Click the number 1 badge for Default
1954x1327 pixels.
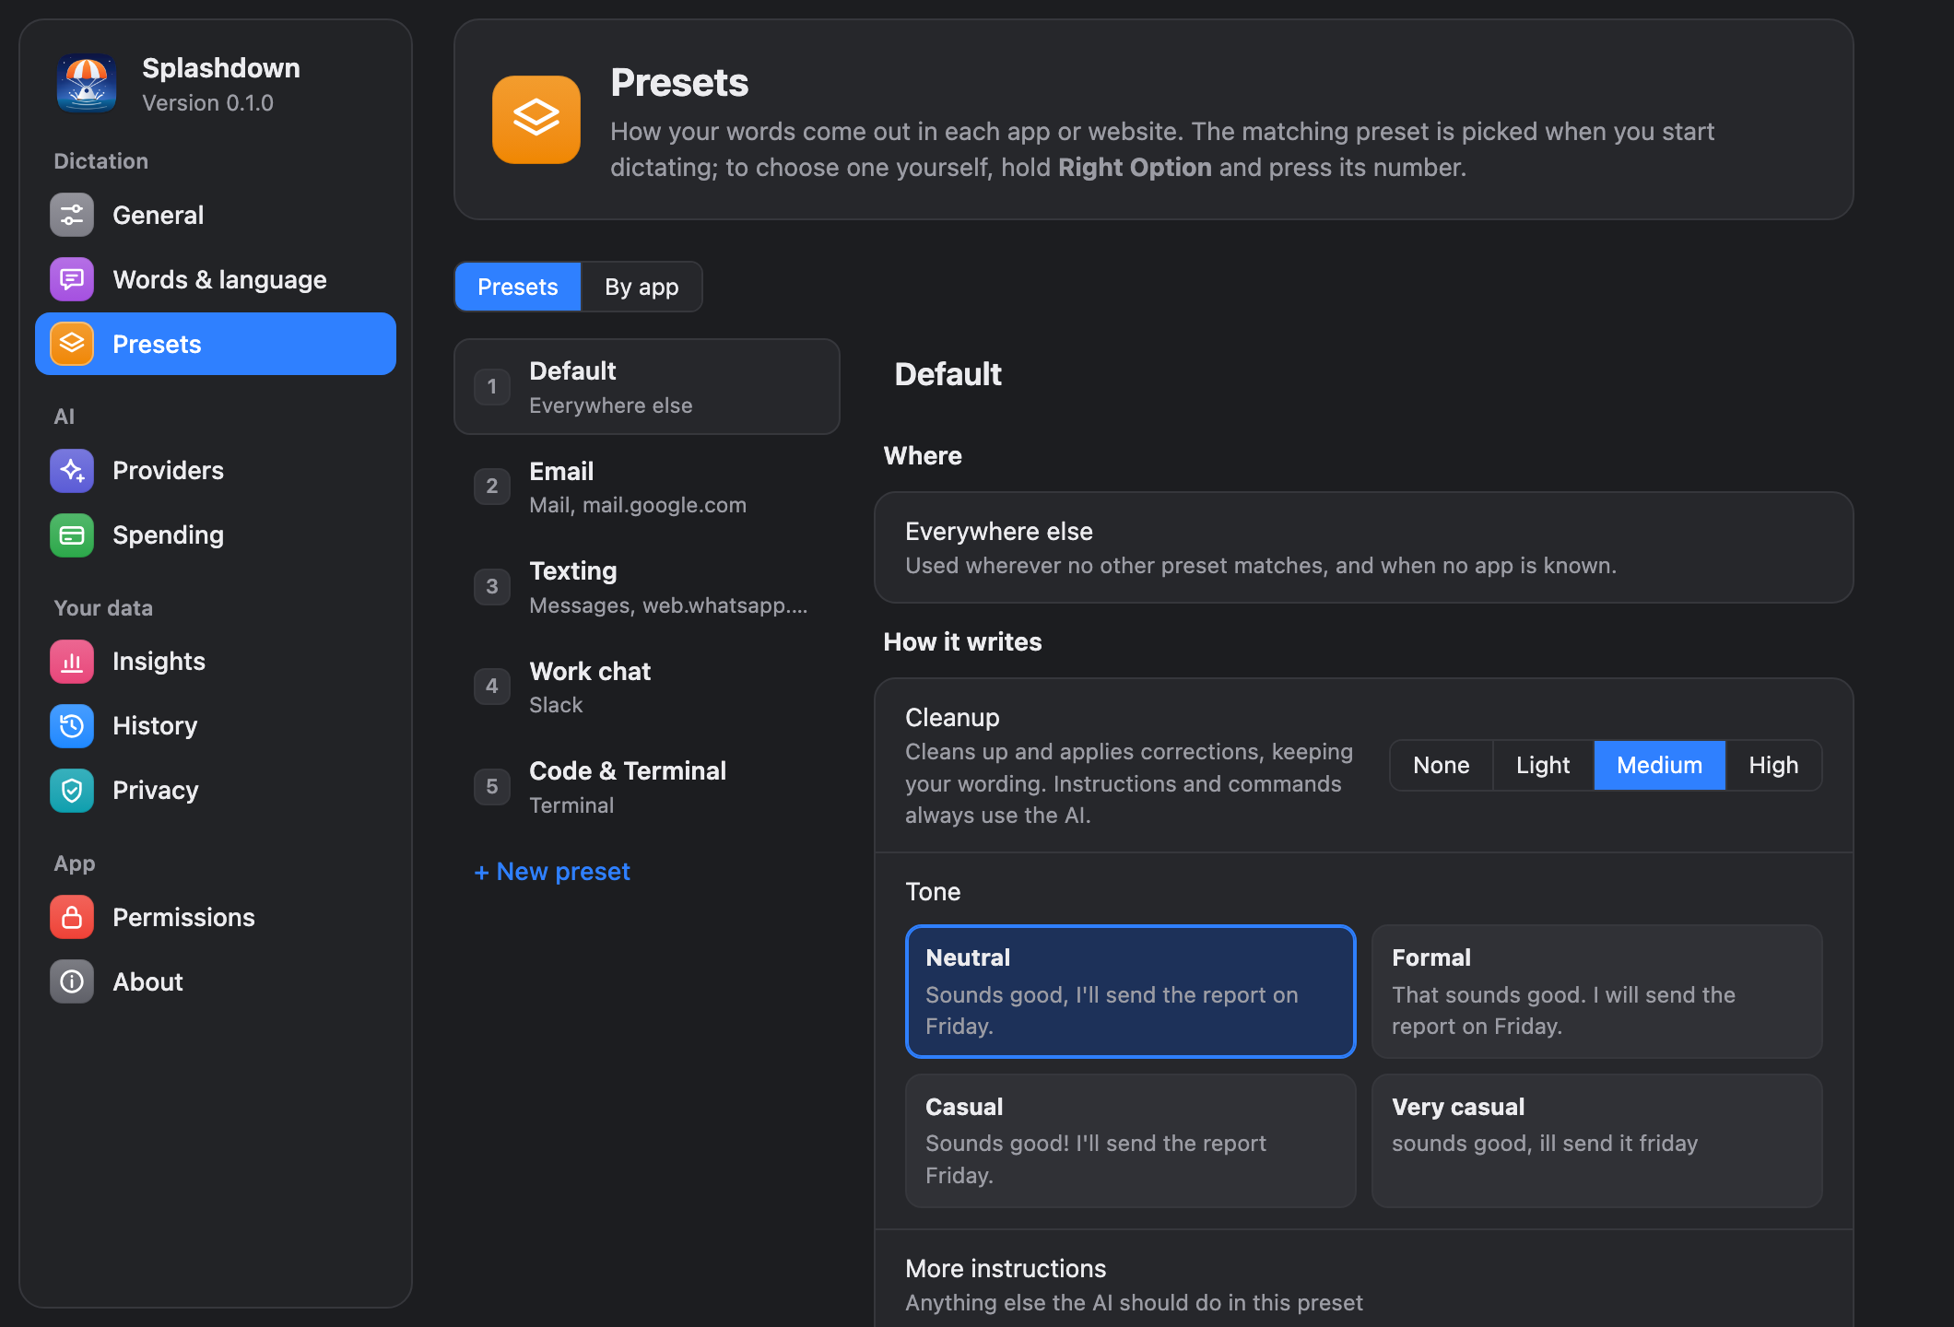pos(492,386)
